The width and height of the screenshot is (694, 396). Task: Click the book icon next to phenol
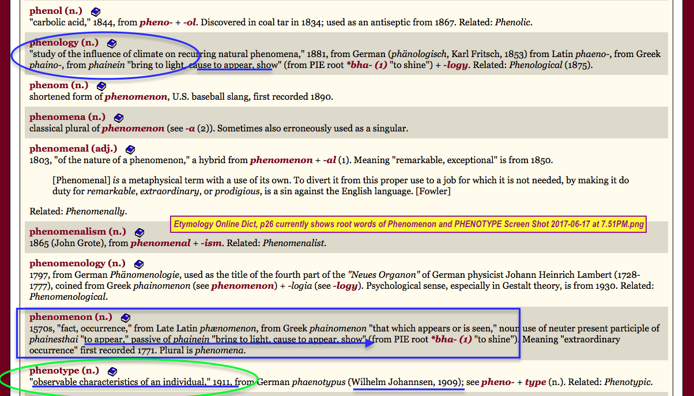(x=96, y=12)
